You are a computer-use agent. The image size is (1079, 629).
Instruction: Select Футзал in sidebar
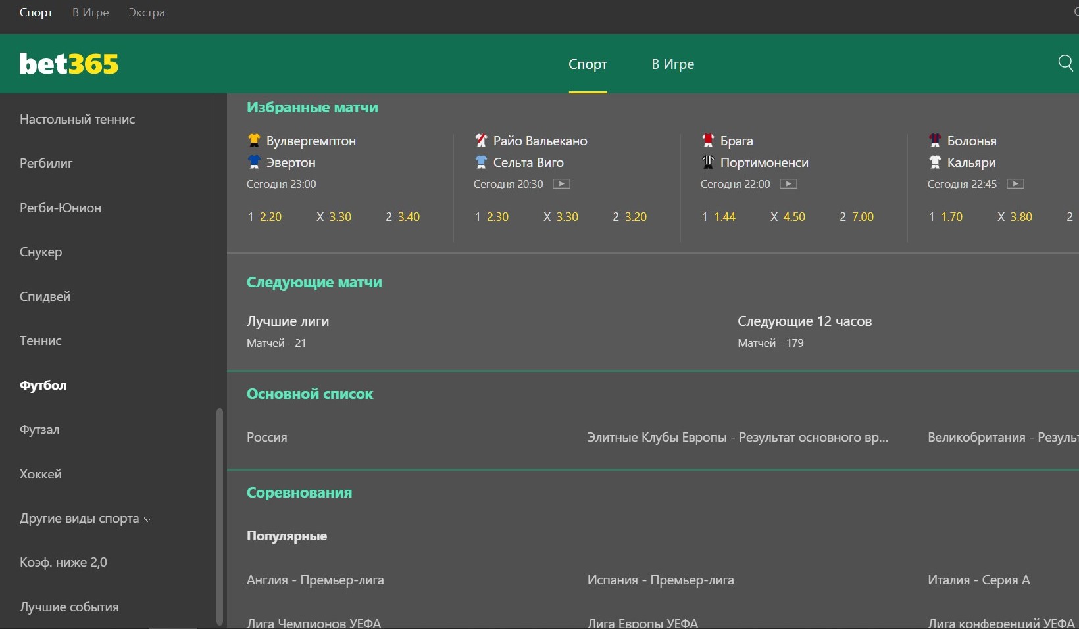39,429
